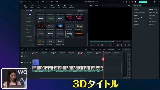Open the 表示 menu
This screenshot has height=90, width=160.
tap(52, 2)
